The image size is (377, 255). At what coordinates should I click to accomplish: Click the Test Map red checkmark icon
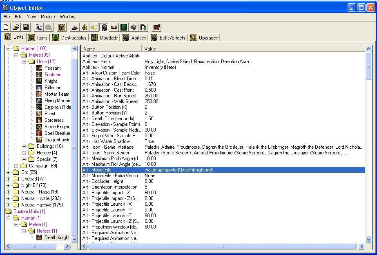tap(156, 27)
